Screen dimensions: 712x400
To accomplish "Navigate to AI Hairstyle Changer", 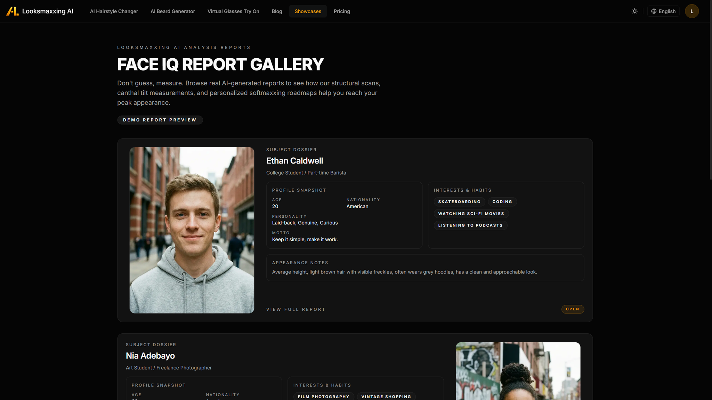I will tap(114, 11).
